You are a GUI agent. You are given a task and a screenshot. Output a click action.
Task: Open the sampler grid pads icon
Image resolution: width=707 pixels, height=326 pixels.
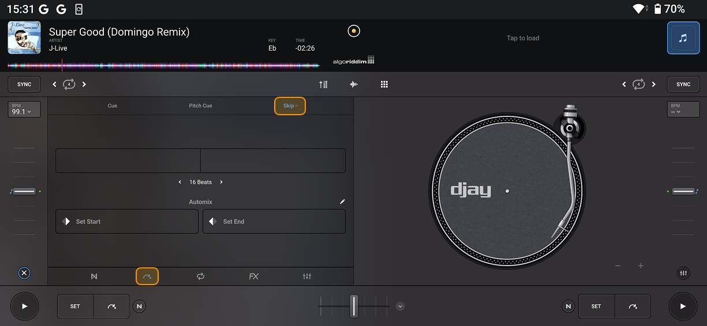(384, 84)
